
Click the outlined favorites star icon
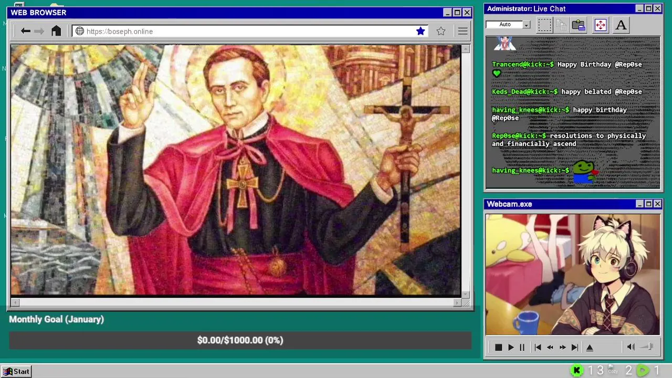pos(441,31)
